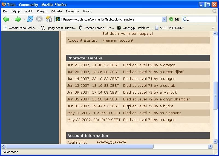The image size is (219, 156).
Task: Open kpasg.net kujaws bookmark
Action: pyautogui.click(x=59, y=28)
